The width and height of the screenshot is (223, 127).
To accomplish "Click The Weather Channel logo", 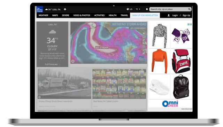I will tap(40, 9).
